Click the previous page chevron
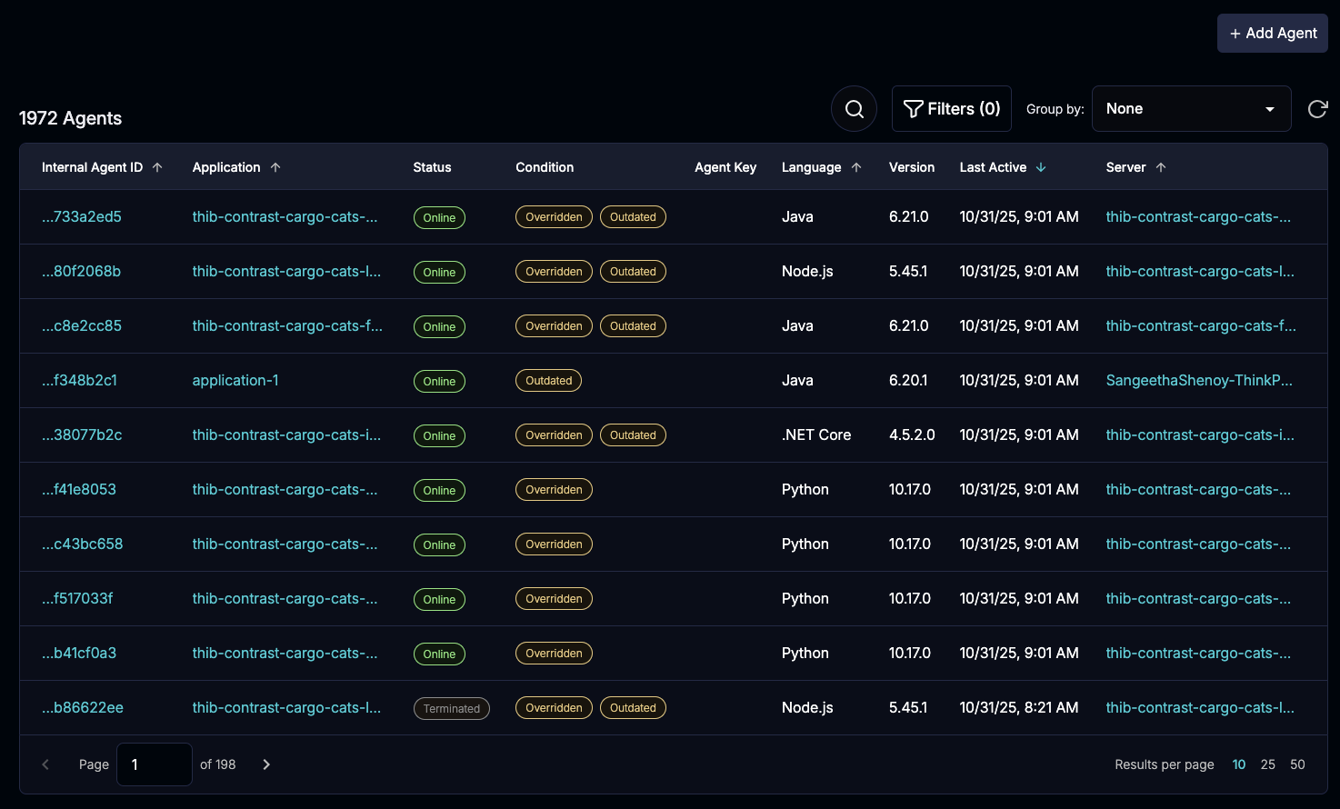This screenshot has width=1340, height=809. tap(45, 764)
